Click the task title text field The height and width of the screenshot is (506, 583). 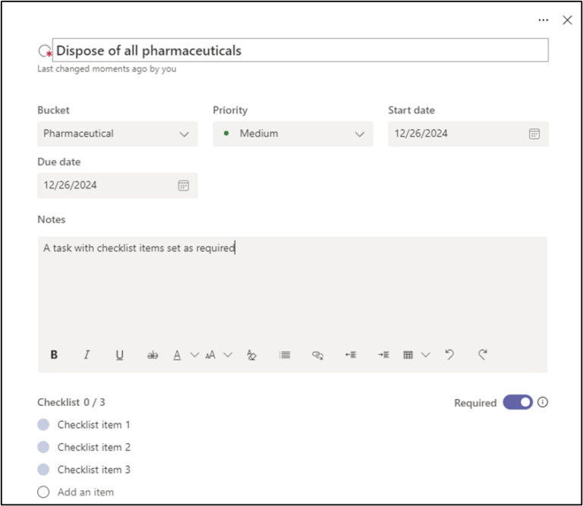(300, 51)
